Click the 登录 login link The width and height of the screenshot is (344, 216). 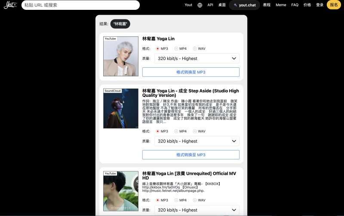pos(319,5)
